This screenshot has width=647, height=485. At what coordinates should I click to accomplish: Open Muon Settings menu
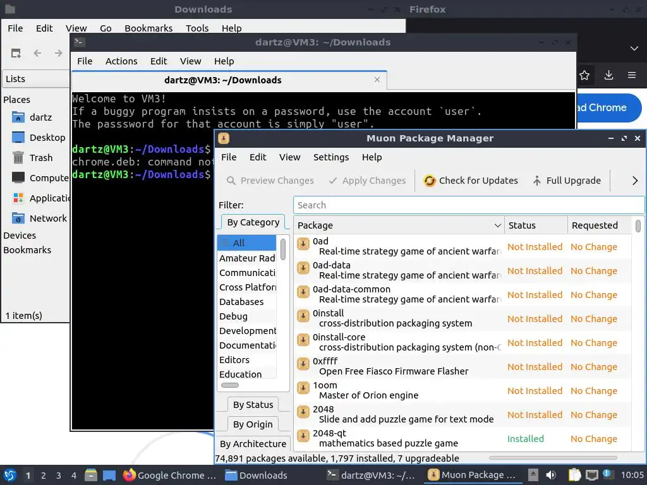331,157
